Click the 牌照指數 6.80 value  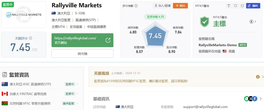pyautogui.click(x=133, y=32)
